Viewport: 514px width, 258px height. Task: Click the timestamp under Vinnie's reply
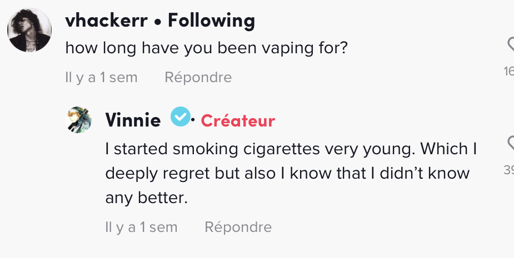[141, 227]
